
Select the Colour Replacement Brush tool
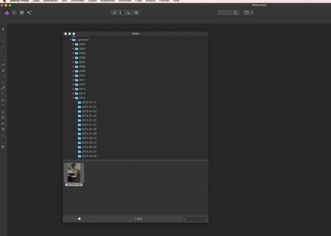pos(3,82)
